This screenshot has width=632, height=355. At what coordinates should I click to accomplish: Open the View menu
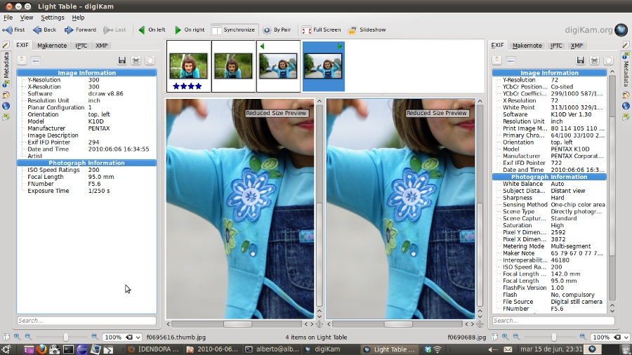(27, 18)
